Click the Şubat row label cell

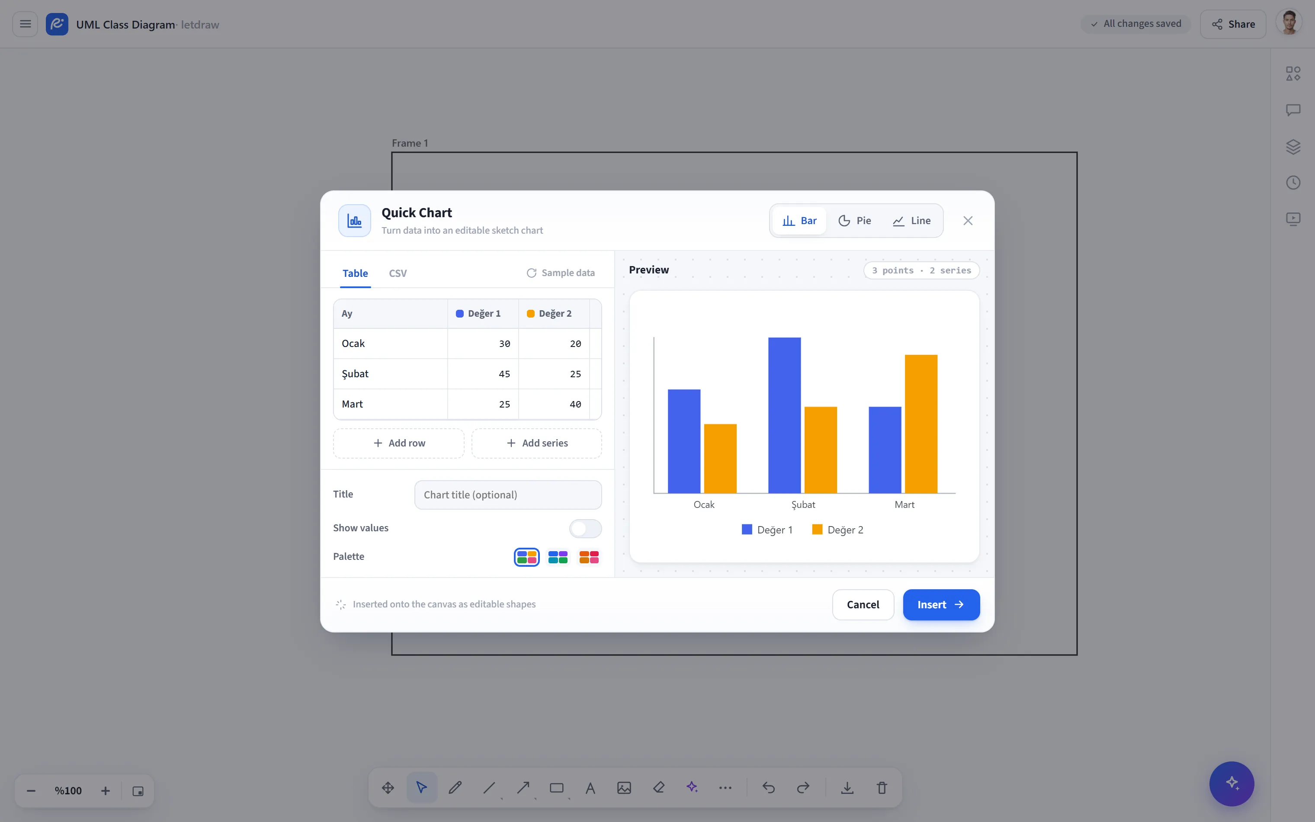coord(391,374)
